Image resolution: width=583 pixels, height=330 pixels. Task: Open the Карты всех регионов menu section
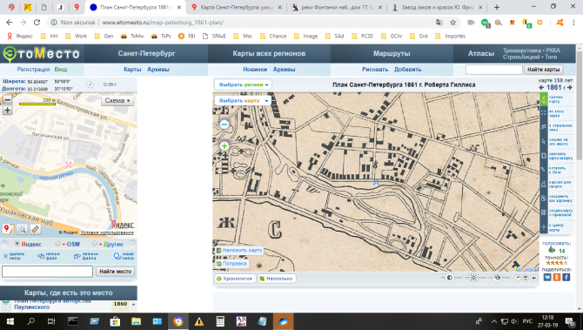pyautogui.click(x=269, y=54)
